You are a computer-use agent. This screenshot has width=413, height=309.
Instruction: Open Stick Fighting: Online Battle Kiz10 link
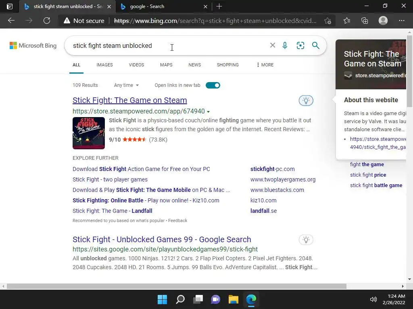tap(146, 200)
